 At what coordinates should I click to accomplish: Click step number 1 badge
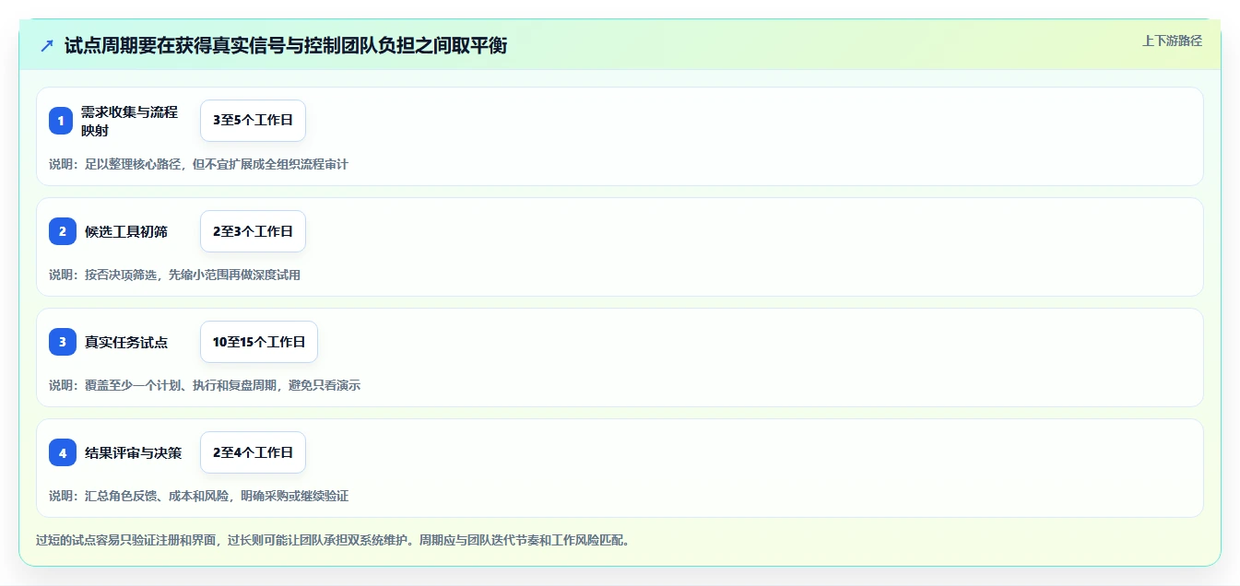tap(61, 121)
